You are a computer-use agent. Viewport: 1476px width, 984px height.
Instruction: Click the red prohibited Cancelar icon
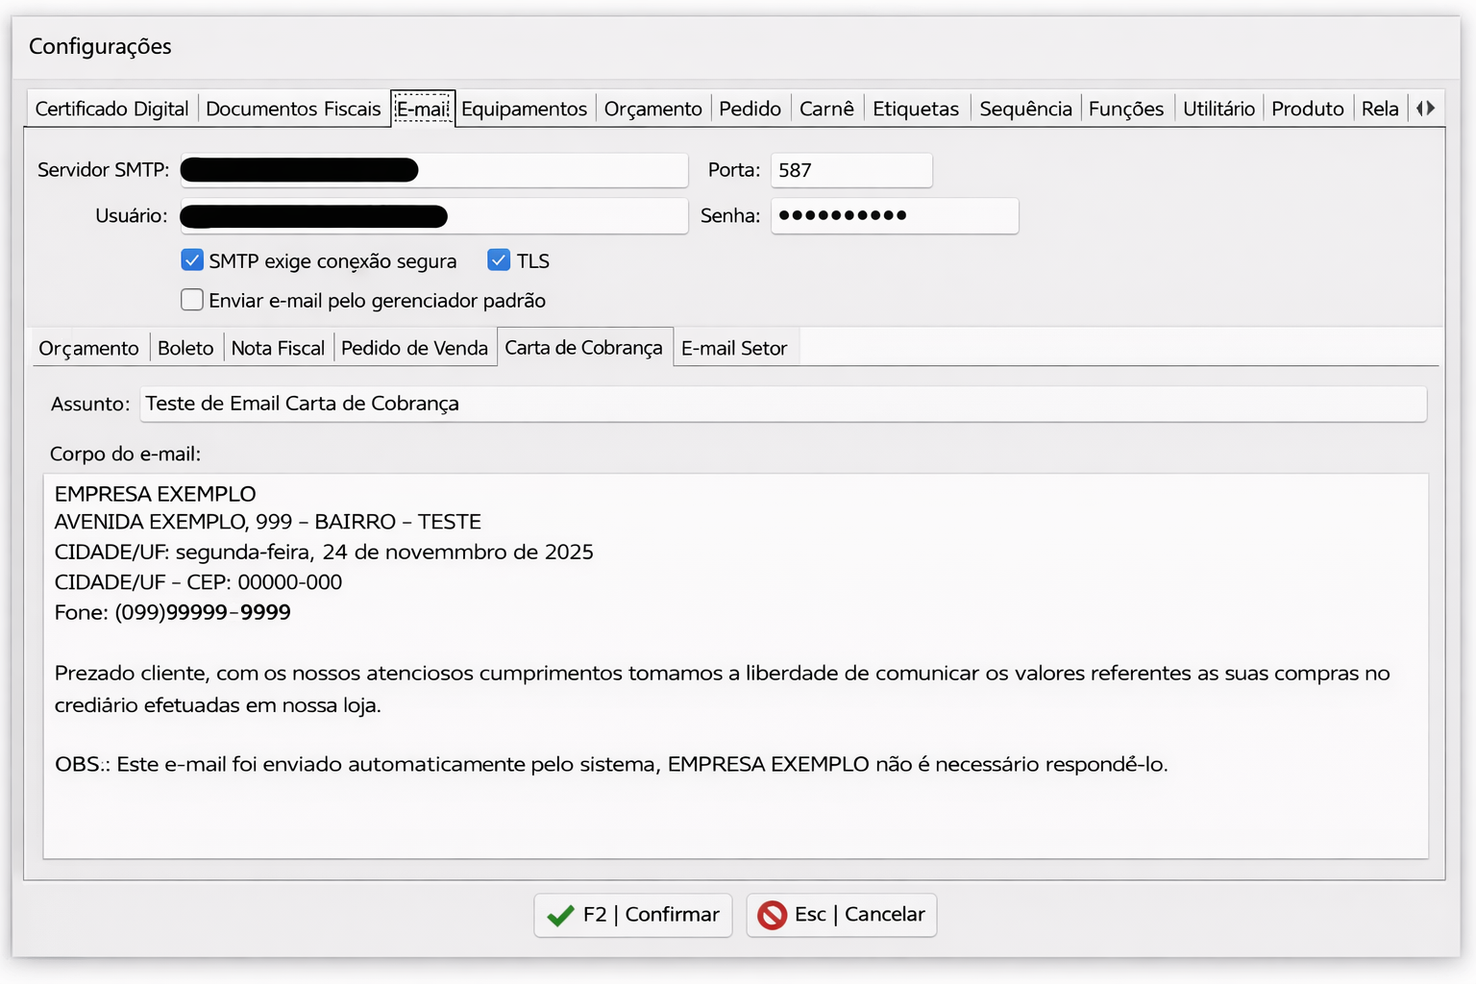point(772,916)
